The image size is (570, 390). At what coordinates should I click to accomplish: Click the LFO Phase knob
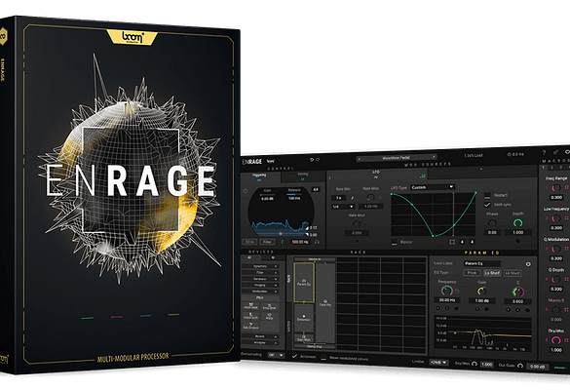(x=492, y=222)
